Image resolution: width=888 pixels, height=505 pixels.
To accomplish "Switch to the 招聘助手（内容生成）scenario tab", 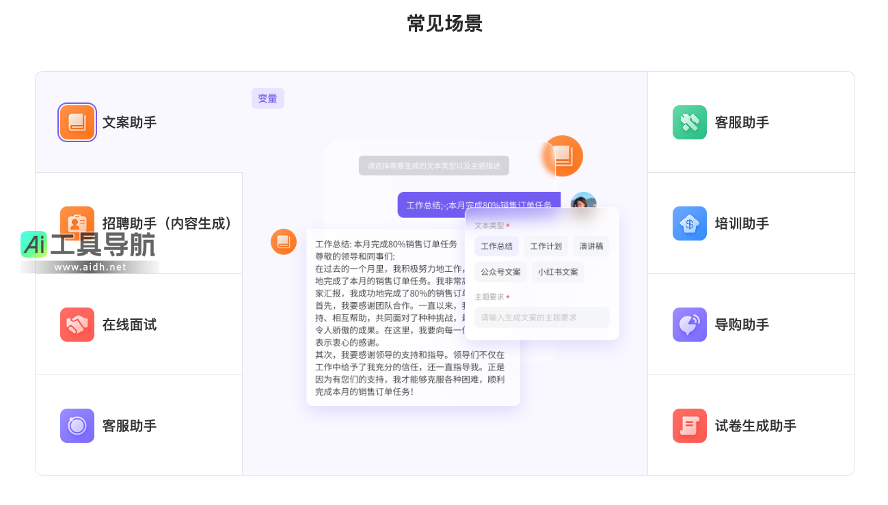I will tap(170, 223).
